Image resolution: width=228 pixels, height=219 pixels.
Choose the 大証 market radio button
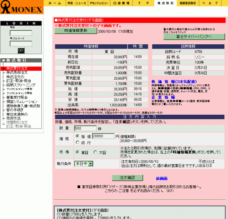click(x=95, y=152)
